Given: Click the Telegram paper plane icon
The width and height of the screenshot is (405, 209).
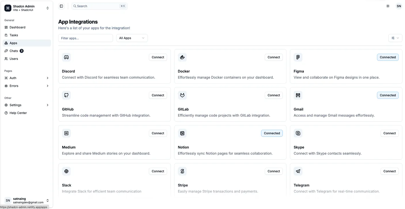Looking at the screenshot, I should 298,171.
